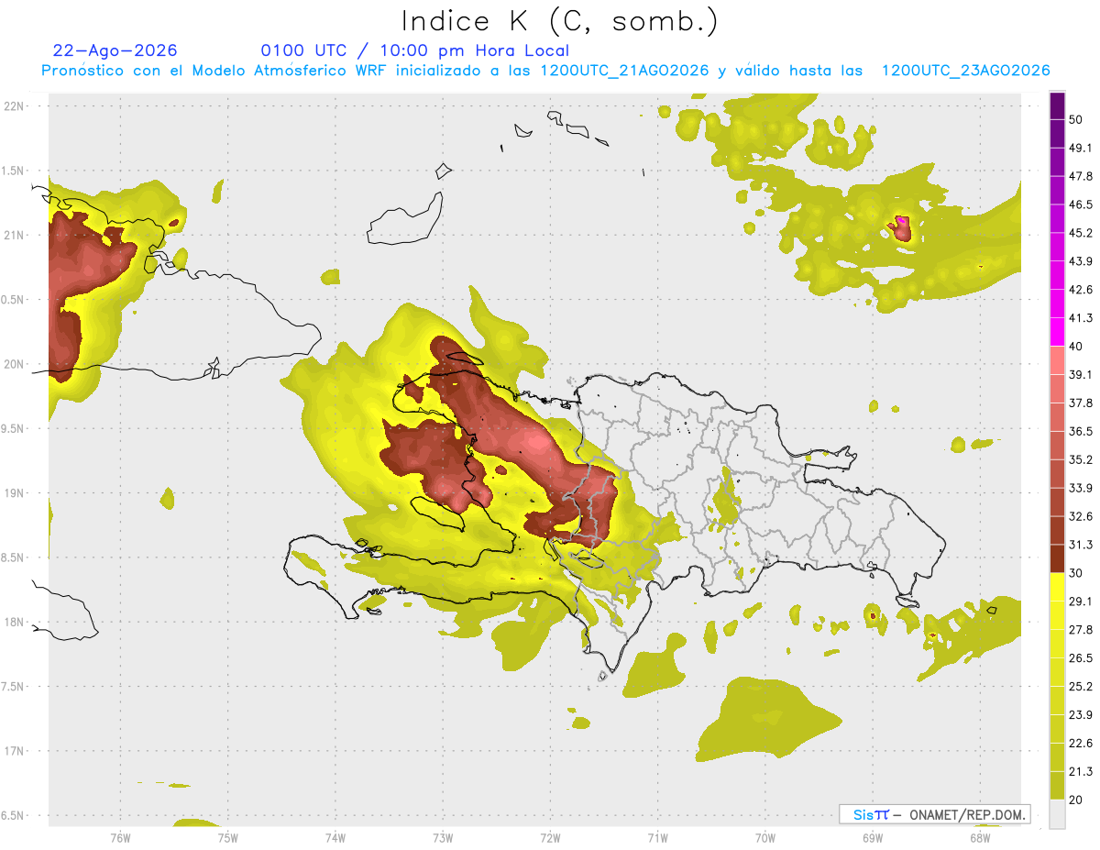Click the 'Pronóstico con el Modelo Atmosférico WRF' line
The width and height of the screenshot is (1100, 850).
click(544, 71)
